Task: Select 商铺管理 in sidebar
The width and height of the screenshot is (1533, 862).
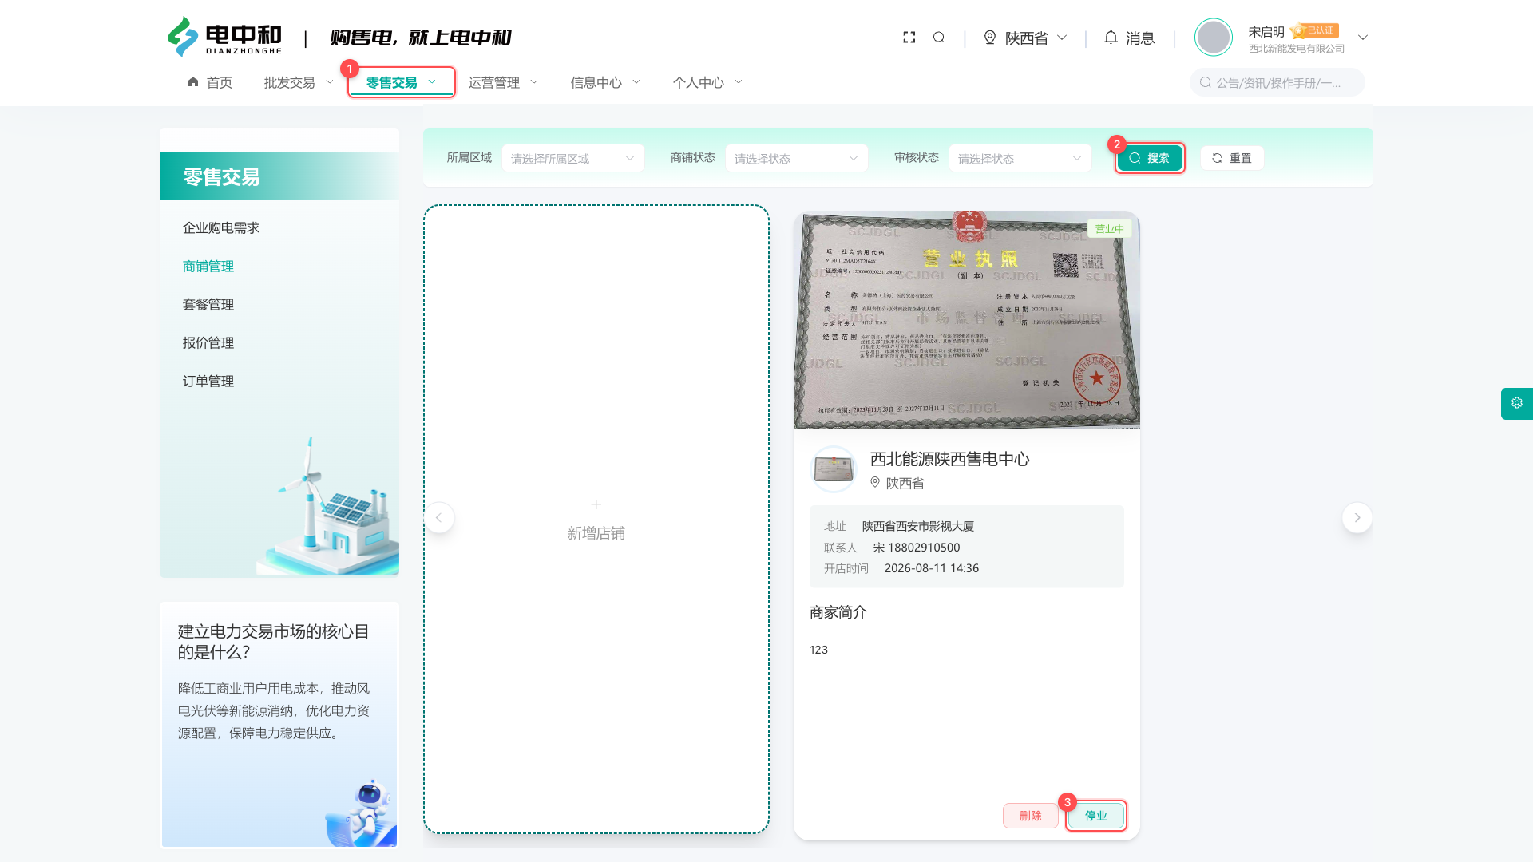Action: click(208, 267)
